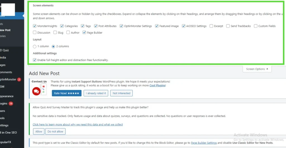Toggle the Page Builder checkbox

pos(84,33)
